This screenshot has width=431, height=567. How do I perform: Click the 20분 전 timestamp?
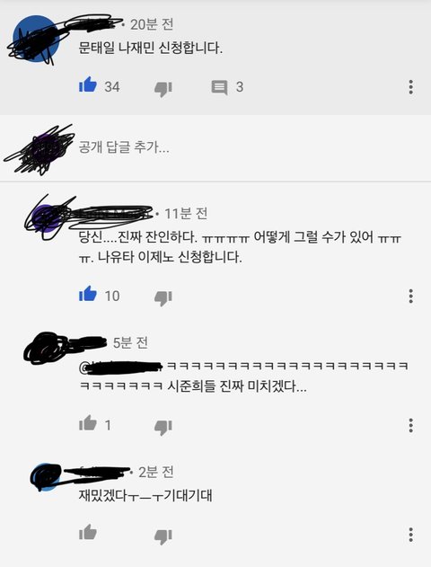tap(152, 24)
